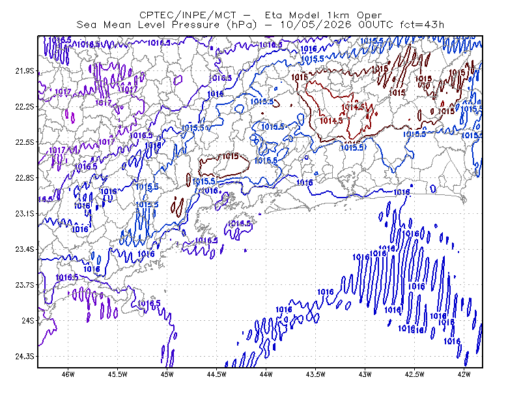This screenshot has height=403, width=521.
Task: Click the 23.4S latitude axis label
Action: 25,249
